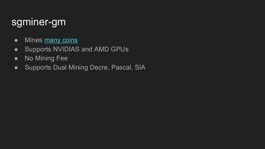Click the word "Mines" in first bullet
The width and height of the screenshot is (265, 149).
33,40
